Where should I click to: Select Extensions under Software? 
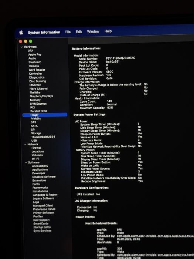[39, 181]
